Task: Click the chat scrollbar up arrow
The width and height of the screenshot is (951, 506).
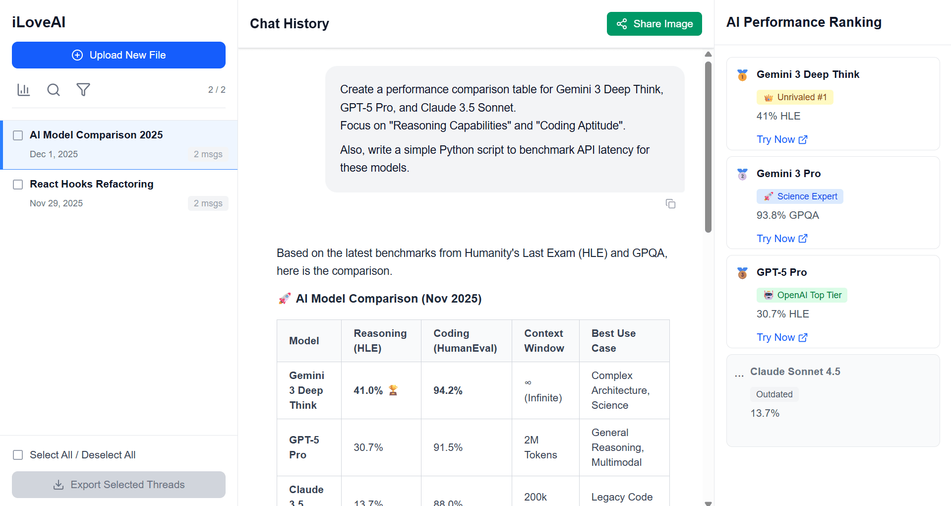Action: [708, 54]
